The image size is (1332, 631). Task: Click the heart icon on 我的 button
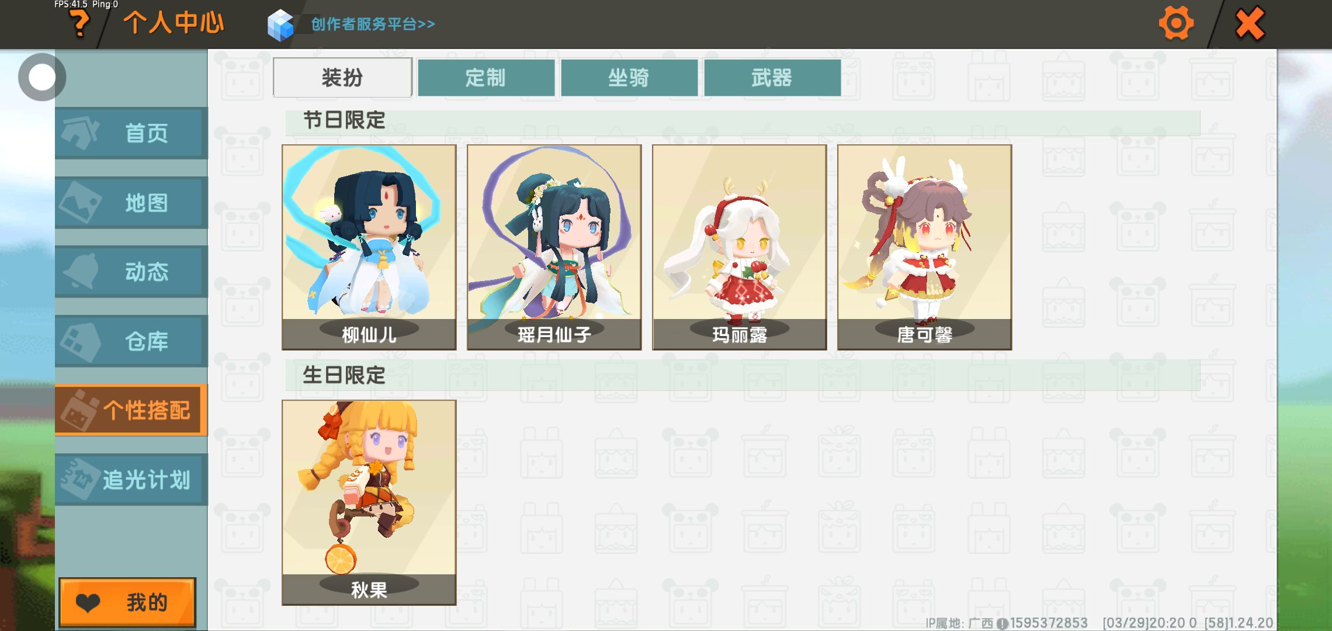pyautogui.click(x=89, y=603)
